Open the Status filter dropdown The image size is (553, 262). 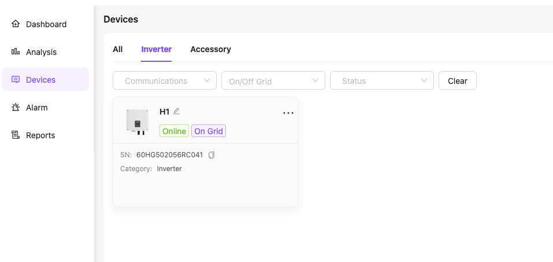pos(382,81)
